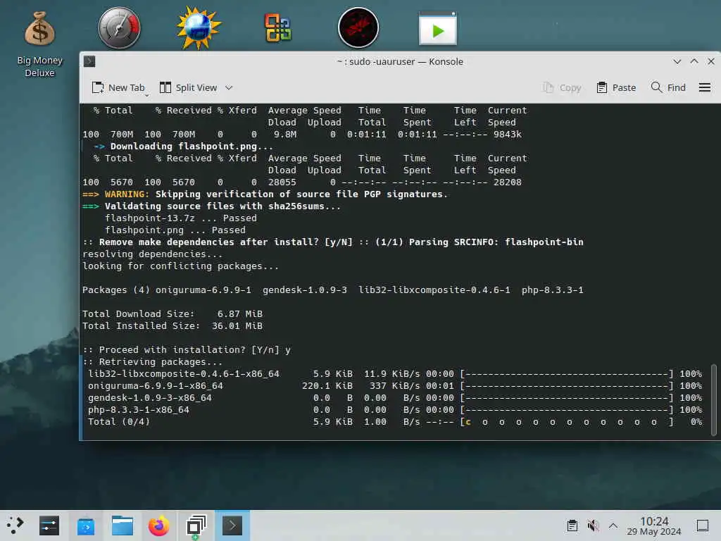Open the green play arrow desktop icon

click(x=437, y=28)
